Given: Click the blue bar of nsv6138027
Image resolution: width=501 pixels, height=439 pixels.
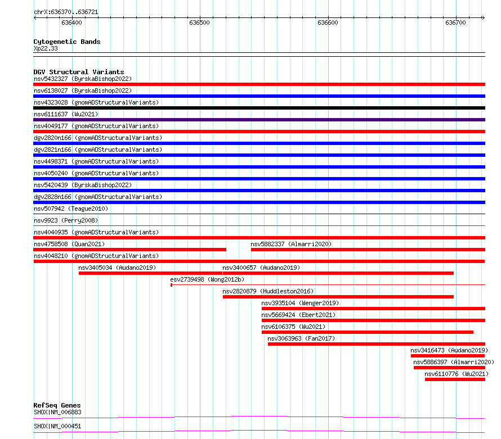Looking at the screenshot, I should pyautogui.click(x=259, y=96).
